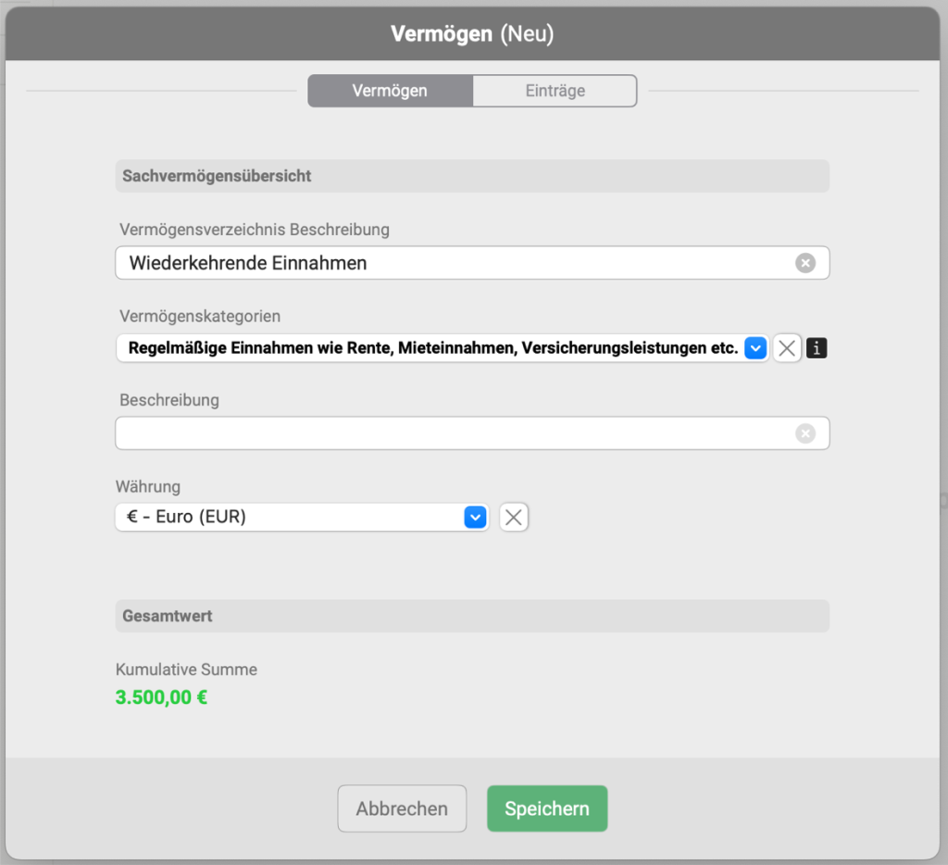Click into the empty Beschreibung input
Viewport: 948px width, 865px height.
point(454,433)
